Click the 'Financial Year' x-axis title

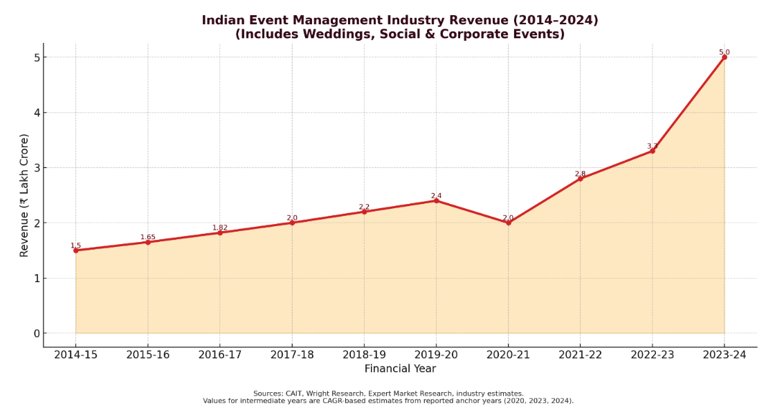(400, 369)
